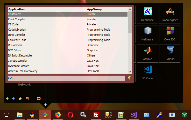191x120 pixels.
Task: Select the ICO Editor row
Action: 68,50
